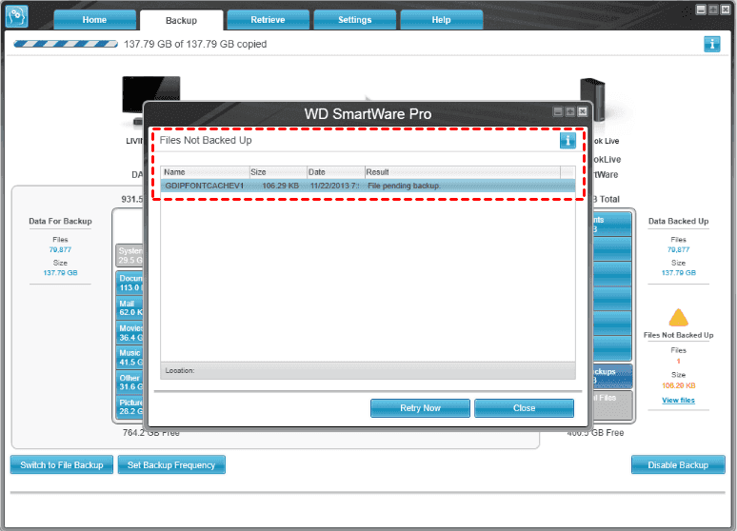Select the GDIPFONTCACHEV1 file row
This screenshot has width=737, height=531.
(x=368, y=186)
